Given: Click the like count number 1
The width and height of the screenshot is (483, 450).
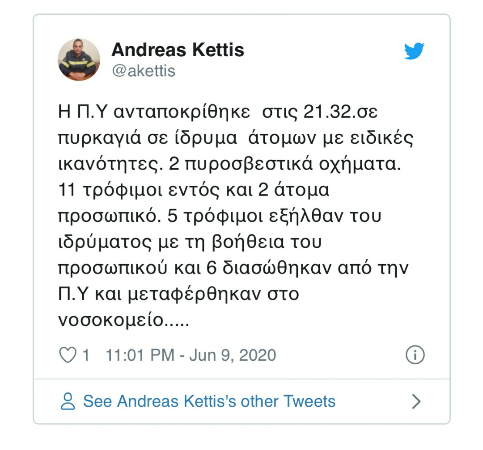Looking at the screenshot, I should (x=86, y=355).
